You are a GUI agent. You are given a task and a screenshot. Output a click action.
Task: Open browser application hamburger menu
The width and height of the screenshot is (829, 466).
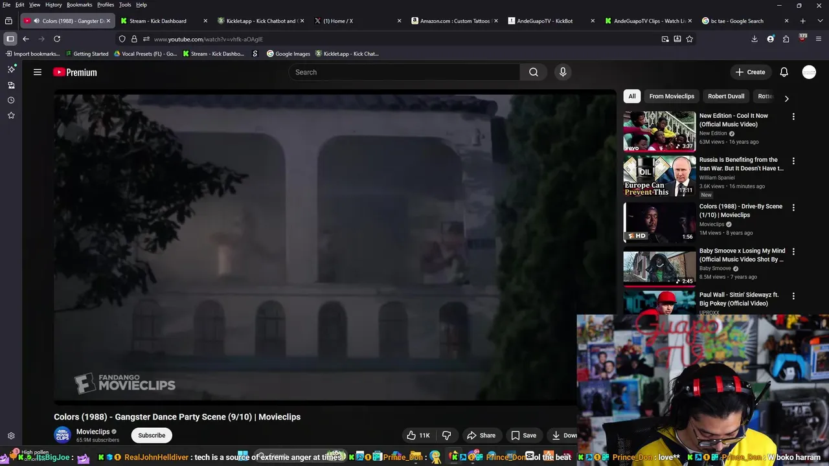(x=819, y=39)
